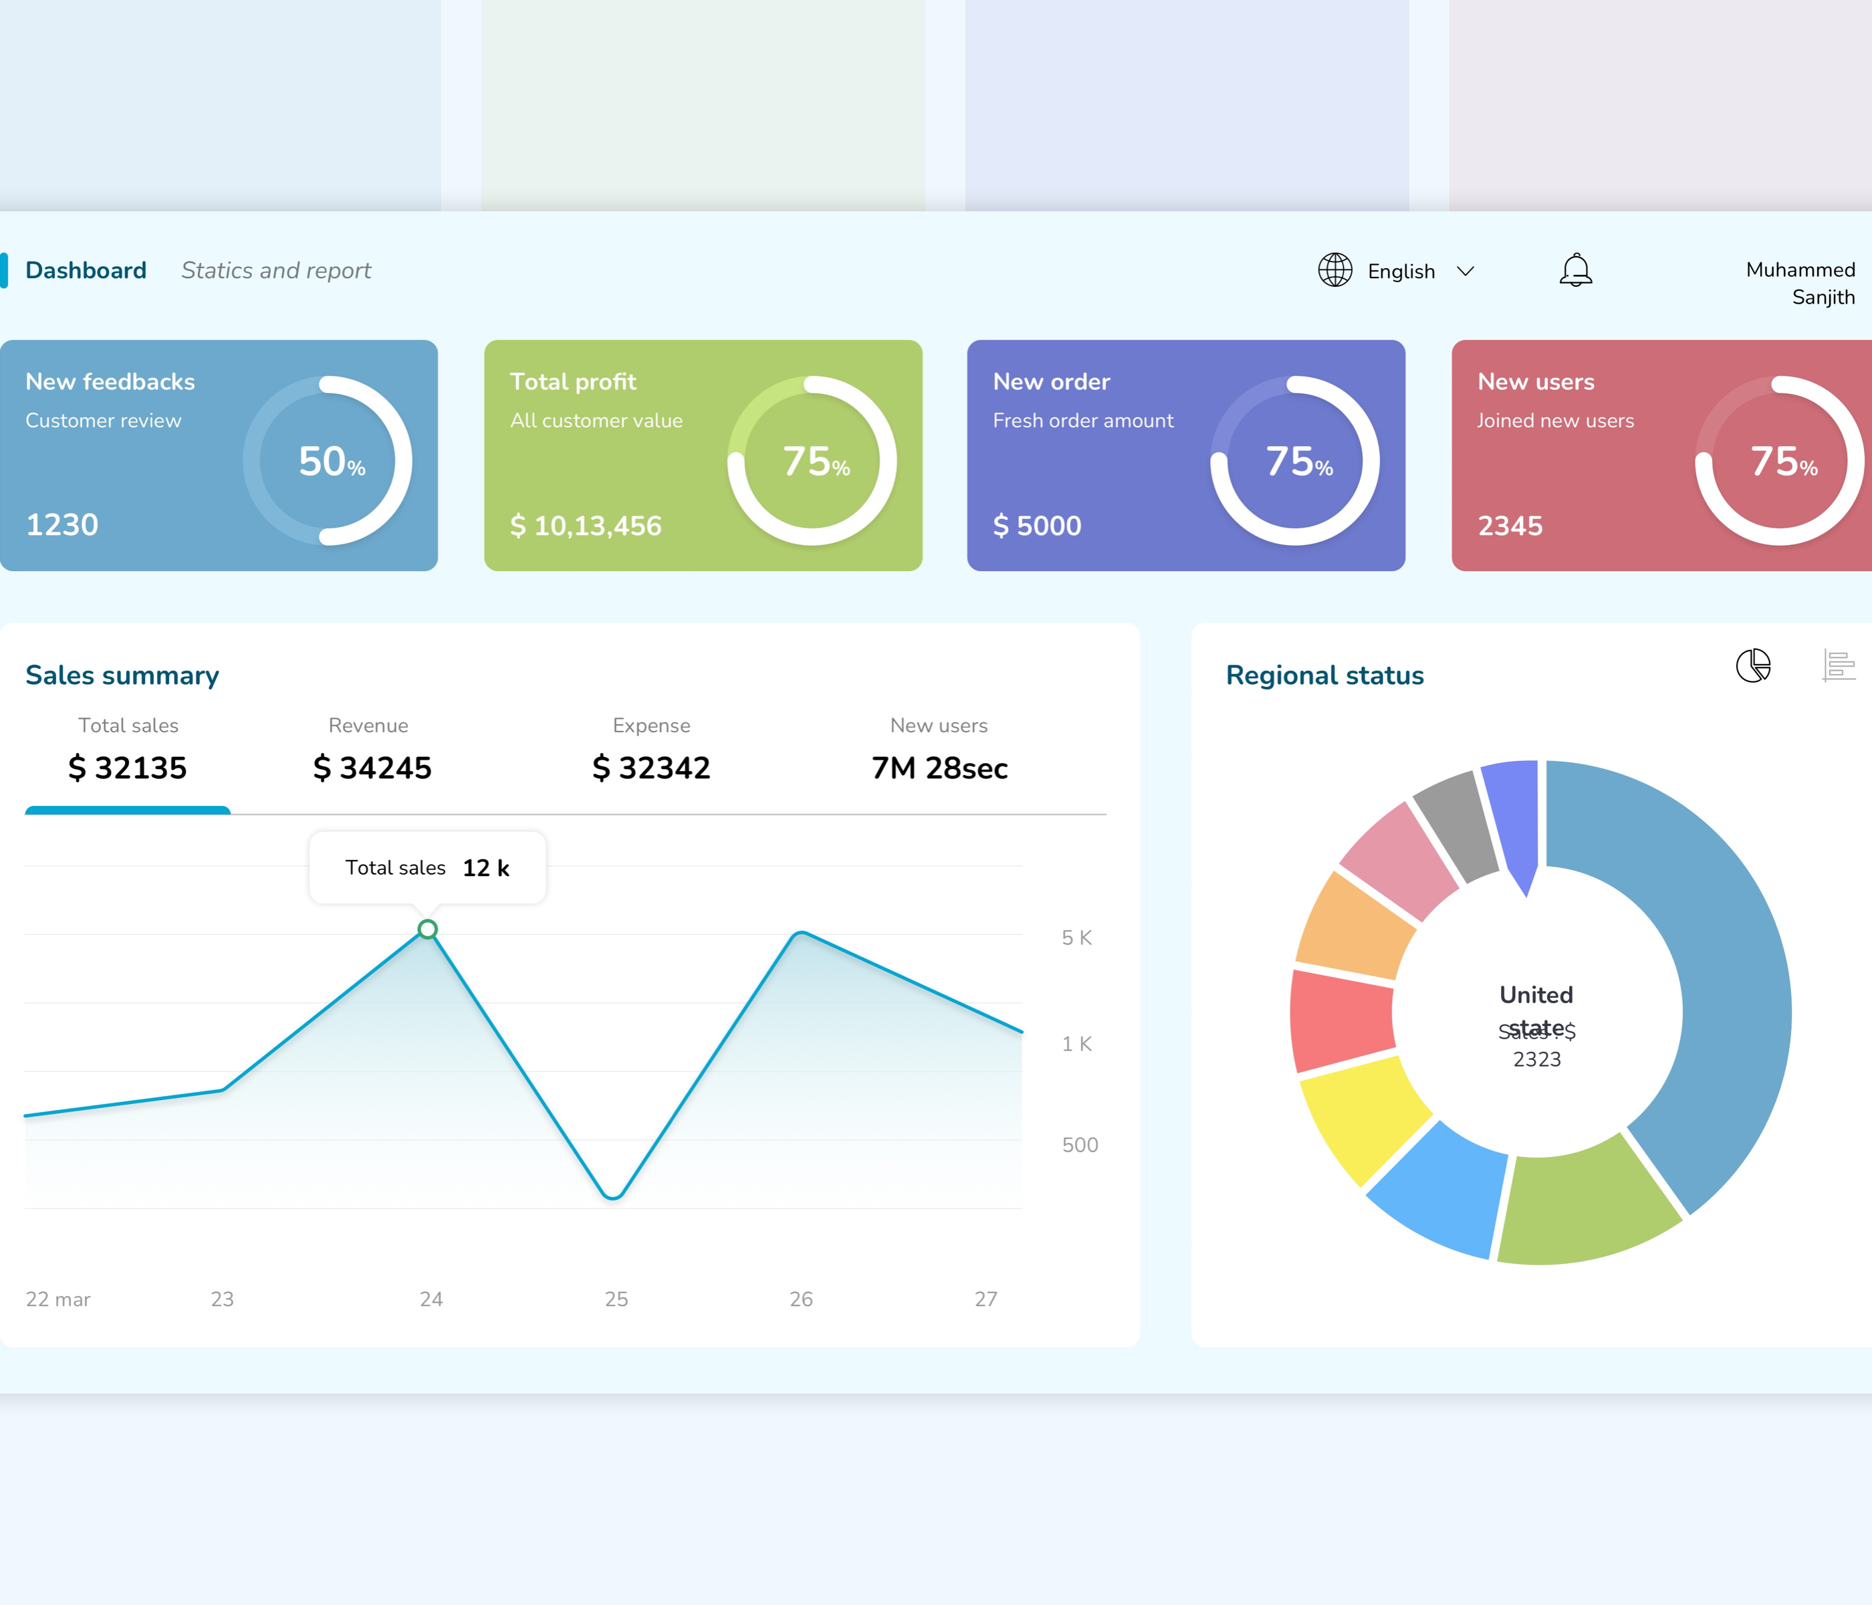Expand the English language dropdown chevron
Viewport: 1872px width, 1605px height.
click(x=1466, y=271)
